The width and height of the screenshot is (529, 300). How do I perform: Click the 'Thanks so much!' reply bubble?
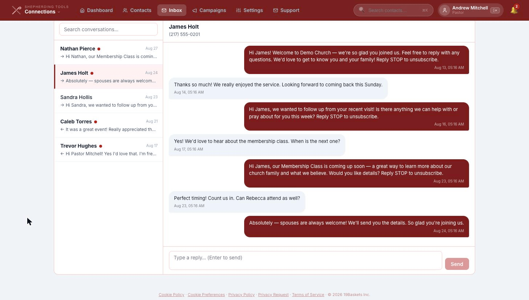tap(278, 88)
